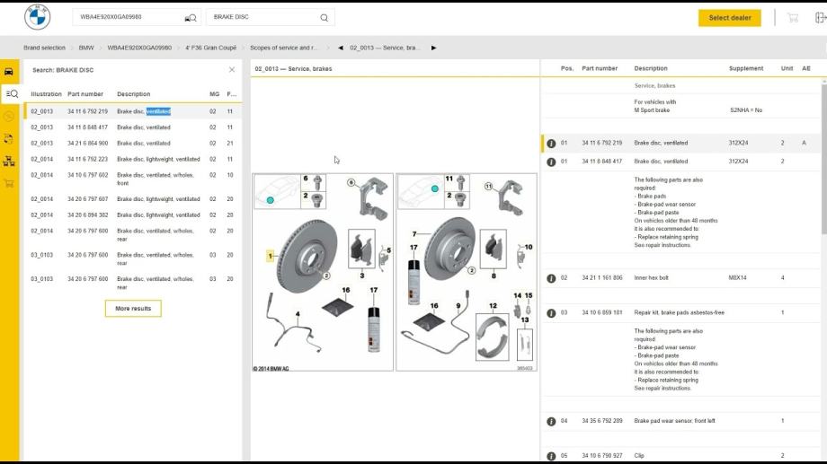Click Inner hex bolt description

click(651, 278)
